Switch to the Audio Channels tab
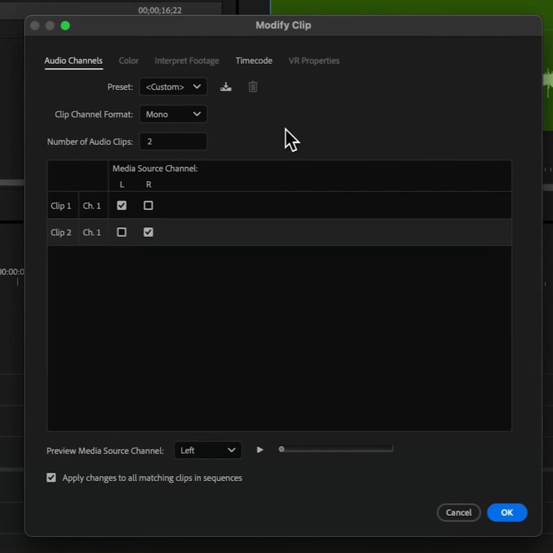The width and height of the screenshot is (553, 553). coord(73,61)
